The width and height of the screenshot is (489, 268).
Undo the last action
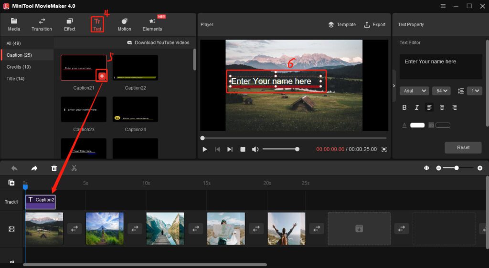14,168
